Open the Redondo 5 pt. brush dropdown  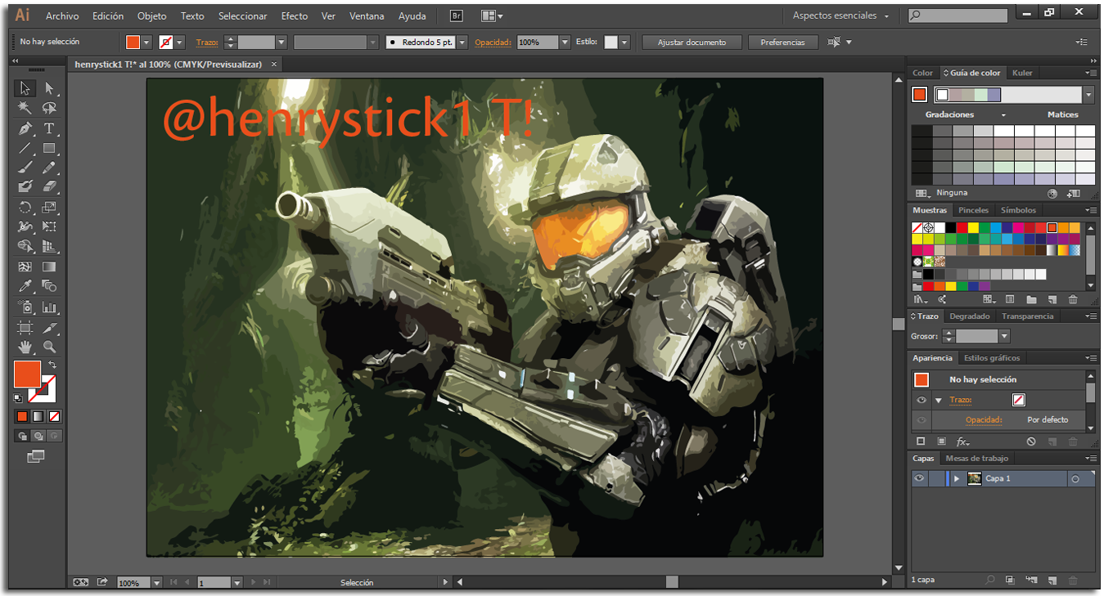tap(462, 43)
